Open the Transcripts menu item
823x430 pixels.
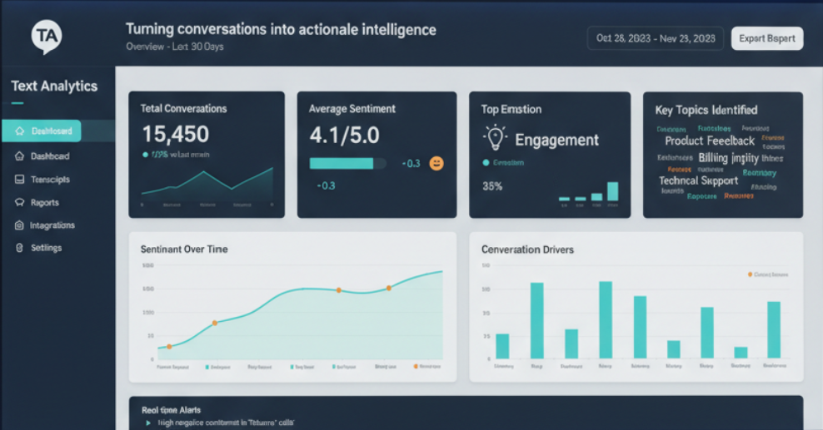click(x=50, y=180)
